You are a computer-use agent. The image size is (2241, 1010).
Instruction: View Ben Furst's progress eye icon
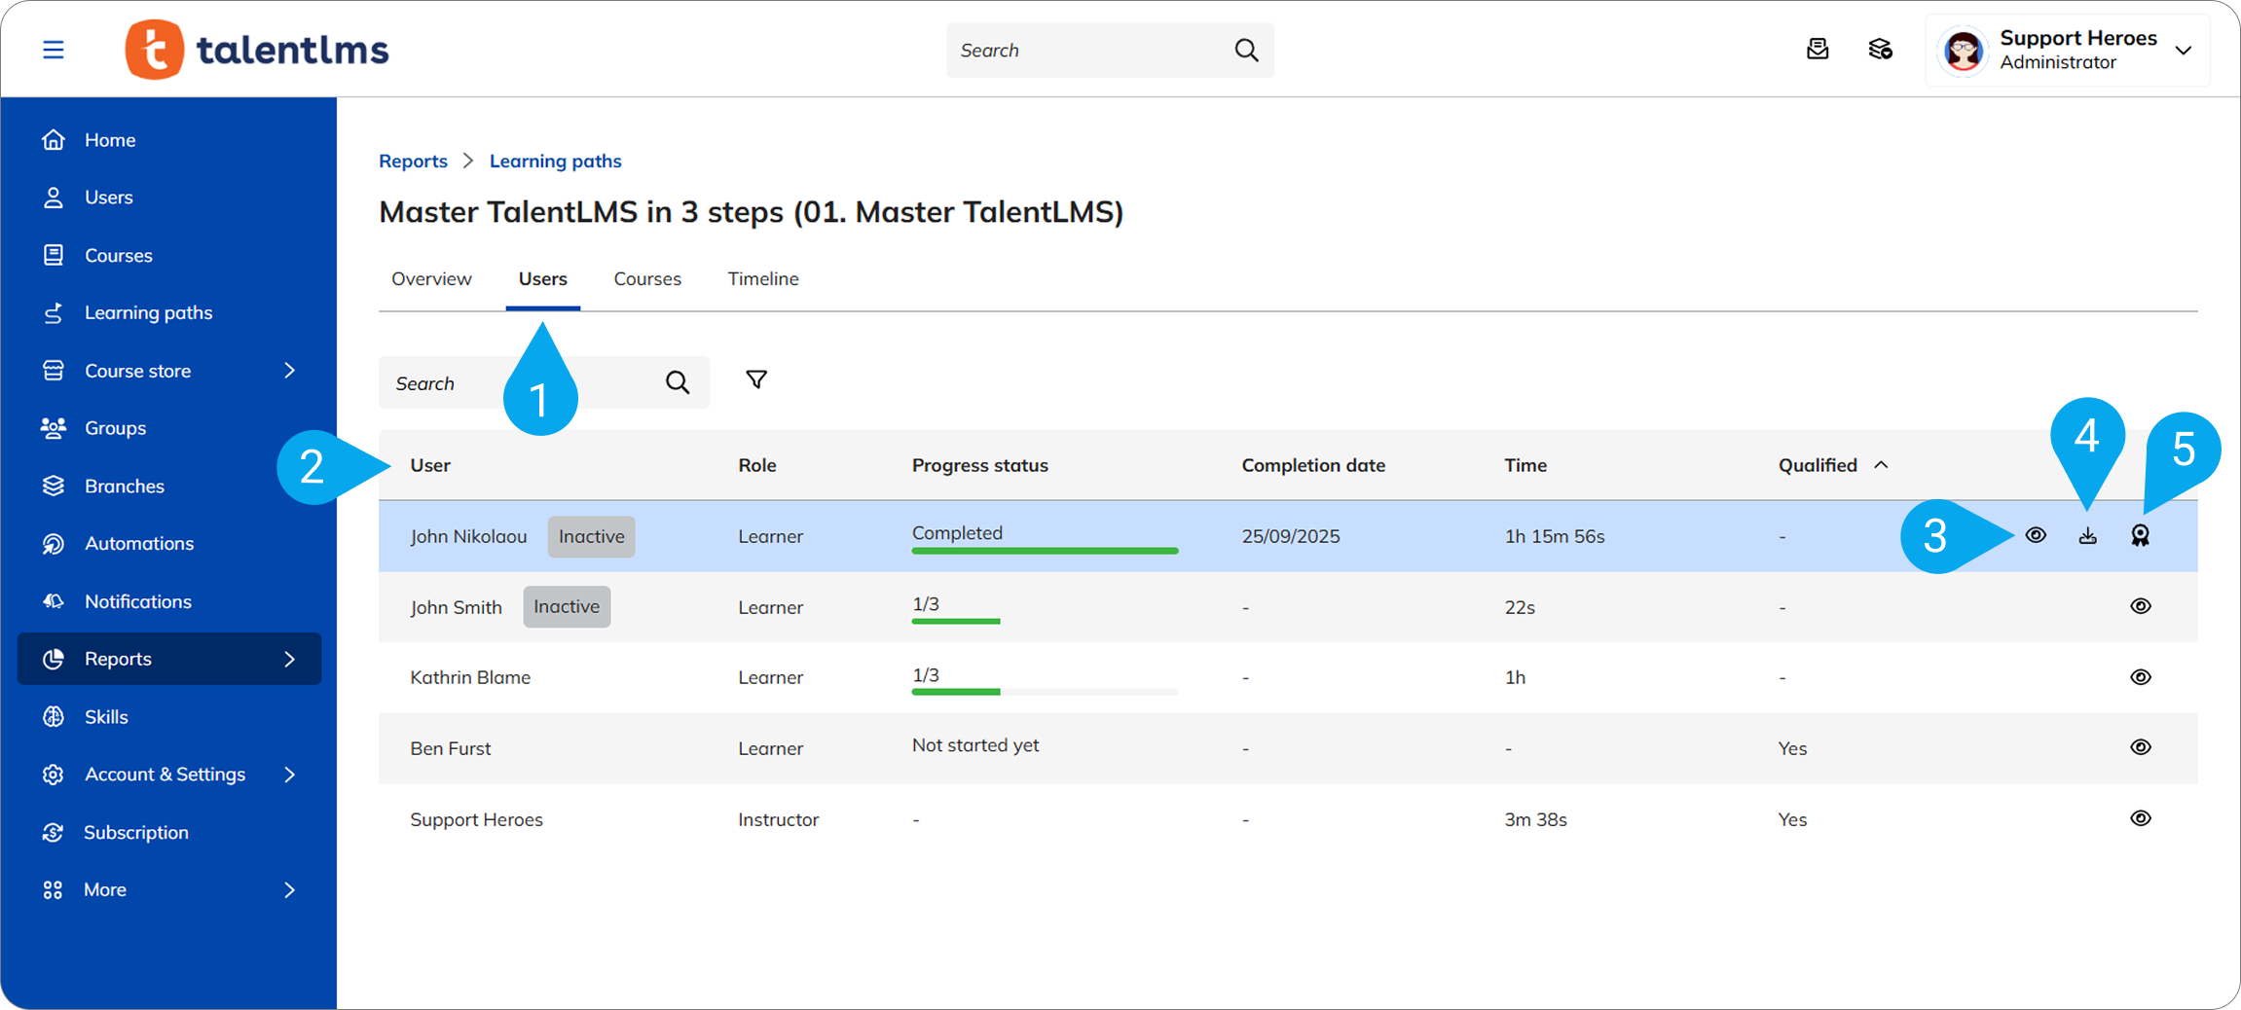coord(2140,747)
